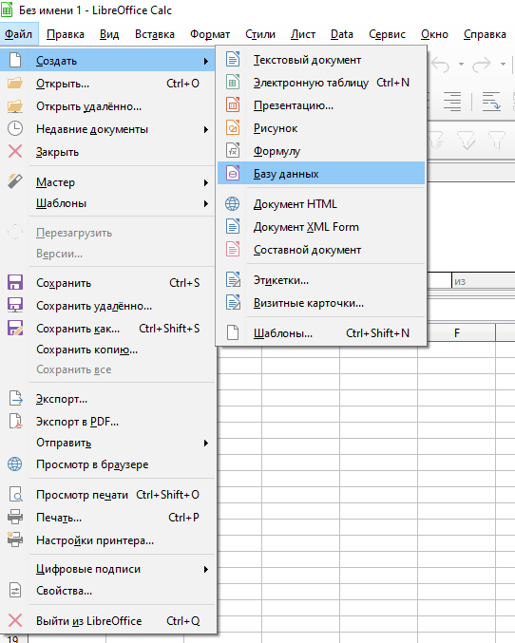515x643 pixels.
Task: Click the Formula icon beside Формулу
Action: coord(233,151)
